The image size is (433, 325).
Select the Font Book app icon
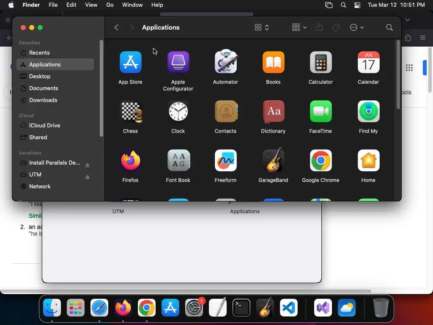[x=178, y=160]
